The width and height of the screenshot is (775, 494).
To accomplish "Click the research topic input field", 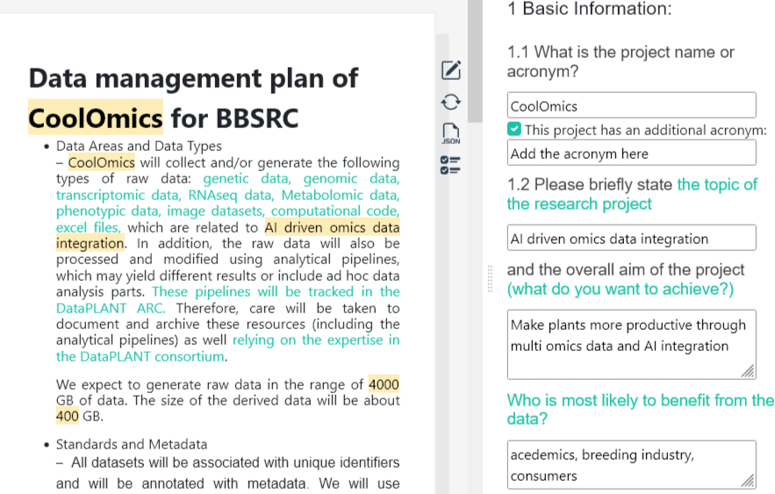I will pyautogui.click(x=631, y=239).
